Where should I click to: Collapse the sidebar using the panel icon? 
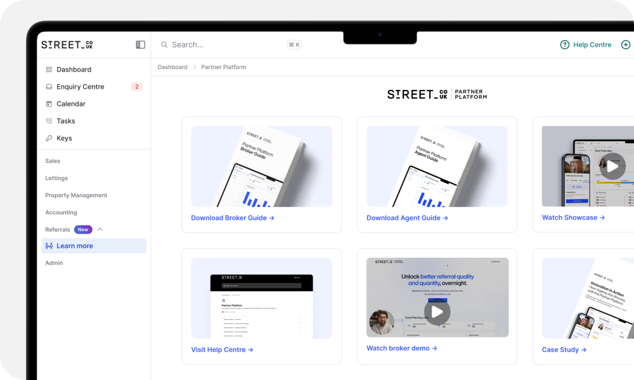tap(139, 44)
